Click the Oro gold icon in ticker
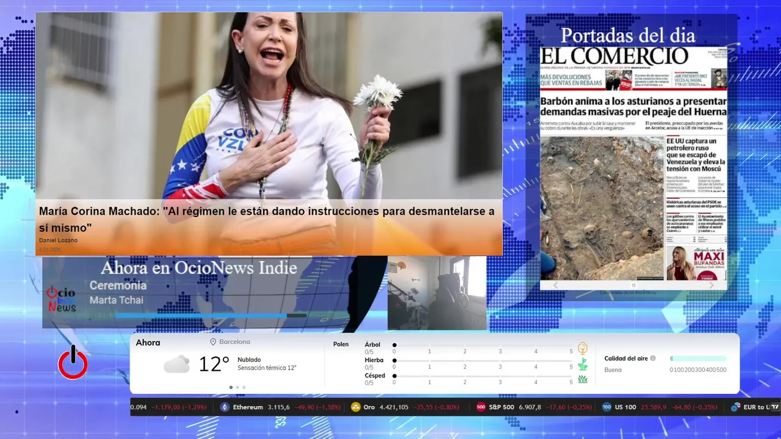This screenshot has height=439, width=781. (x=356, y=407)
